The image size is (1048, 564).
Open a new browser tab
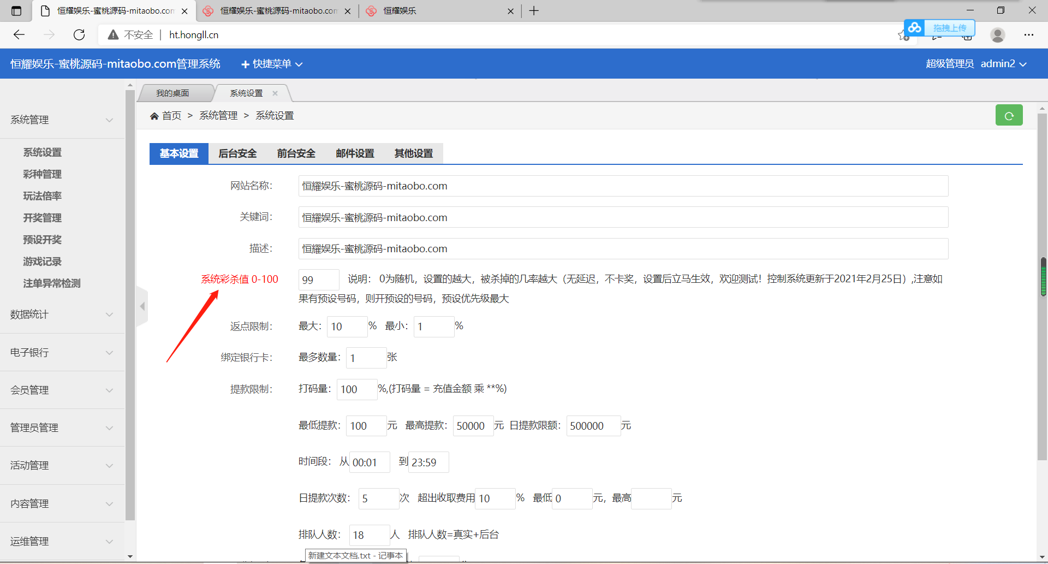pos(534,11)
